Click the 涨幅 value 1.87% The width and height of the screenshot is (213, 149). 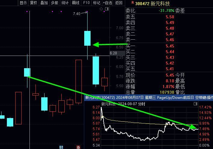pos(168,87)
